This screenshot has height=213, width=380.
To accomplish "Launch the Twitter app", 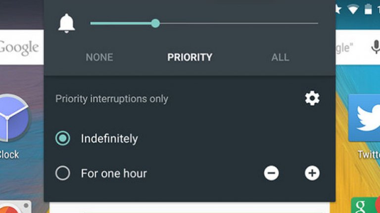I will coord(366,118).
